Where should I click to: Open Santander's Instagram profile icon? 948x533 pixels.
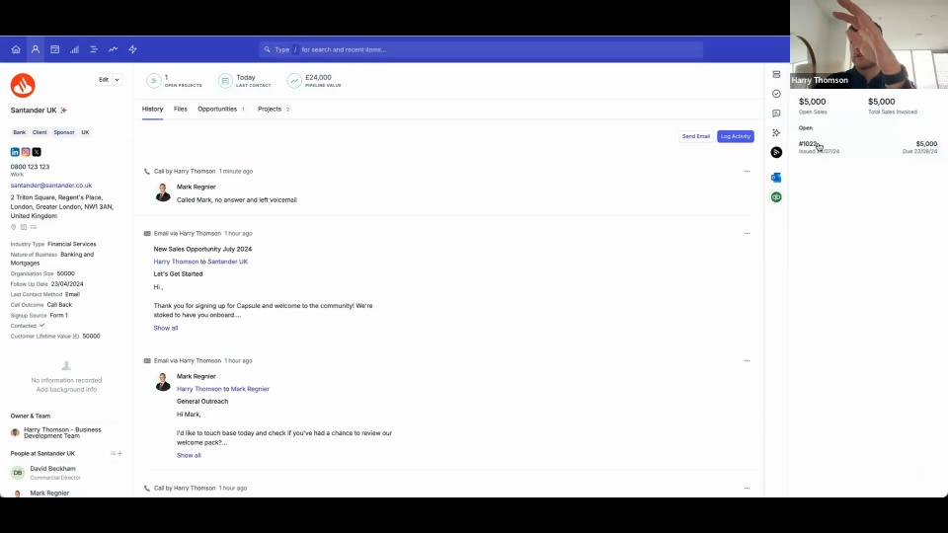point(26,152)
